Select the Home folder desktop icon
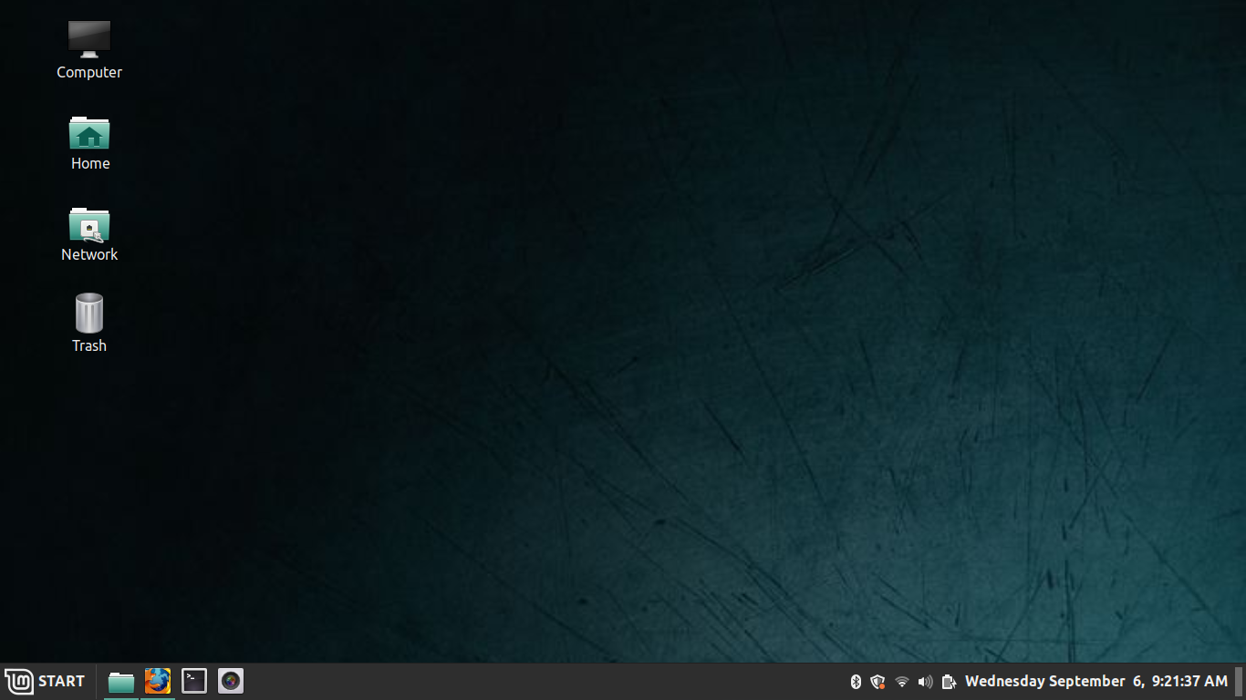The image size is (1246, 700). tap(89, 133)
